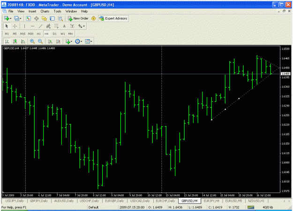
Task: Select the Horizontal Line drawing tool
Action: tap(32, 26)
